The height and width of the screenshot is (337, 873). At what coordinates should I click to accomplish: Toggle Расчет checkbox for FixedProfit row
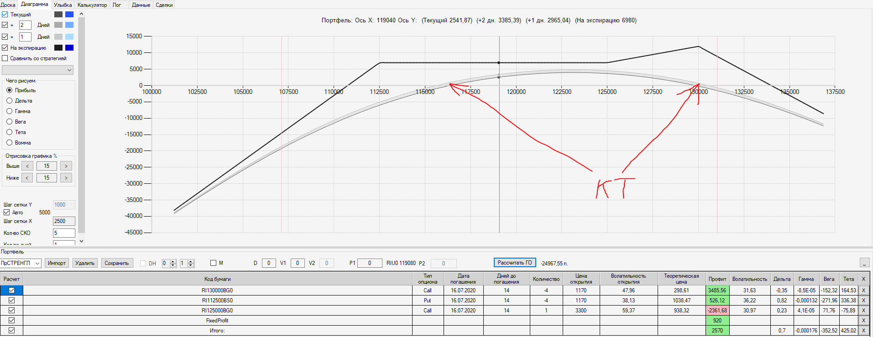pyautogui.click(x=11, y=321)
